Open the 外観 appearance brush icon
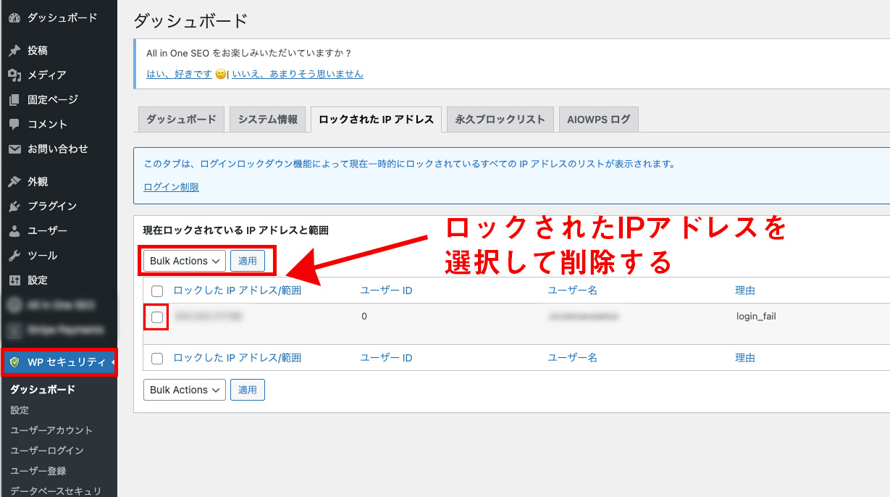This screenshot has width=890, height=497. coord(16,181)
